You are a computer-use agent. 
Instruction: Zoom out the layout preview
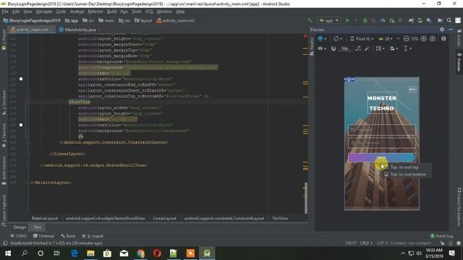click(407, 38)
